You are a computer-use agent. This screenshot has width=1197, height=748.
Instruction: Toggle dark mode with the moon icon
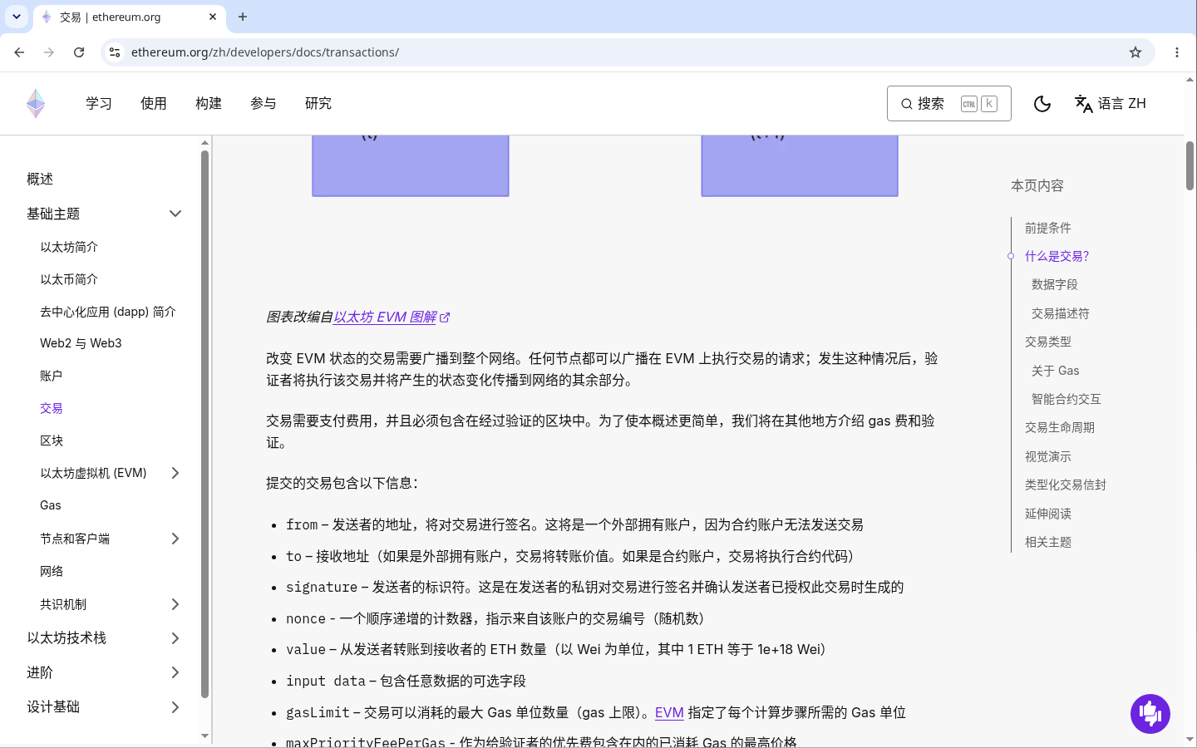pyautogui.click(x=1042, y=103)
